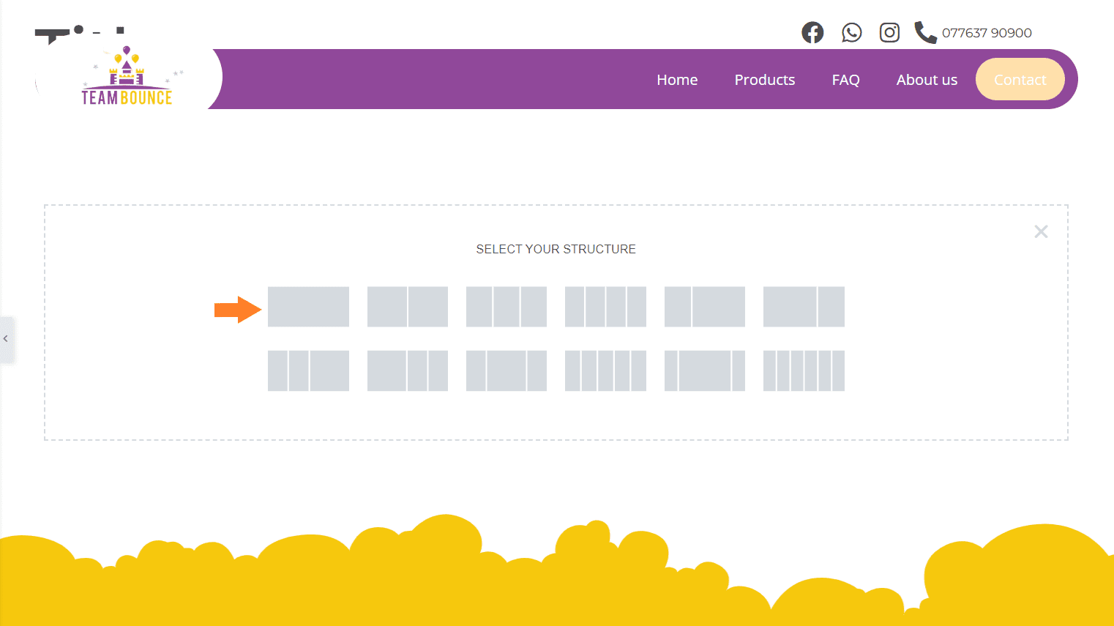The width and height of the screenshot is (1114, 626).
Task: Select the two-equal-sections structure layout
Action: pos(408,307)
